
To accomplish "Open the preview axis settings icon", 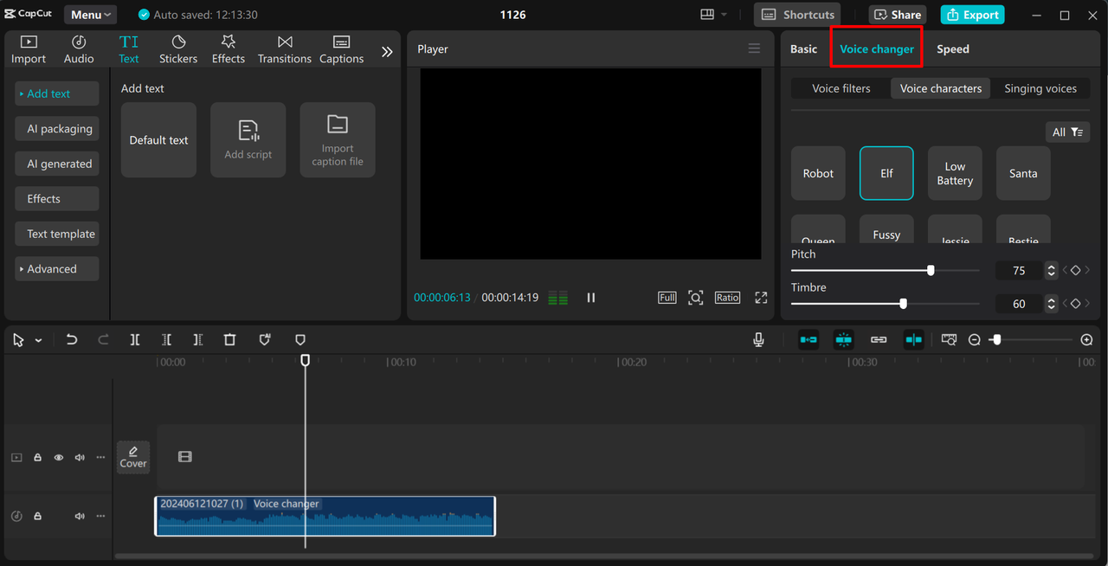I will point(950,340).
